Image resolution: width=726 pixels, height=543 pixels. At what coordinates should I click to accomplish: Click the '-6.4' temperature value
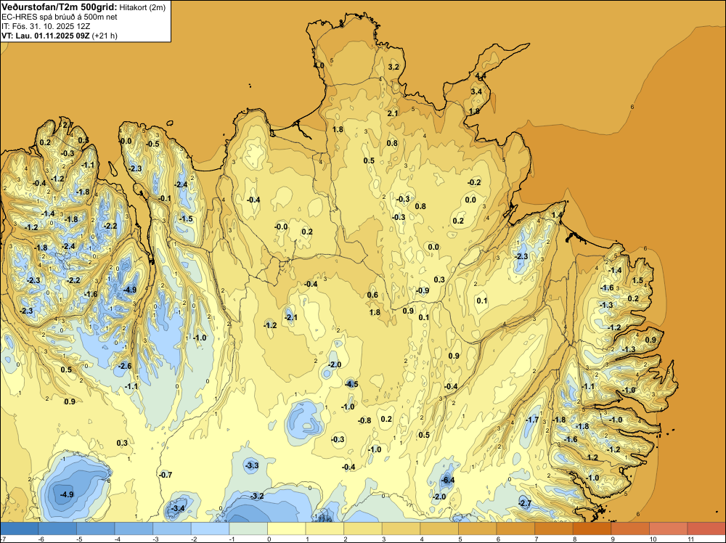tap(448, 480)
